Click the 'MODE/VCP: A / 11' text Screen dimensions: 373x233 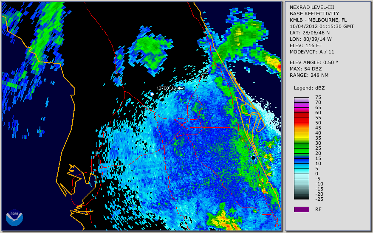(312, 52)
